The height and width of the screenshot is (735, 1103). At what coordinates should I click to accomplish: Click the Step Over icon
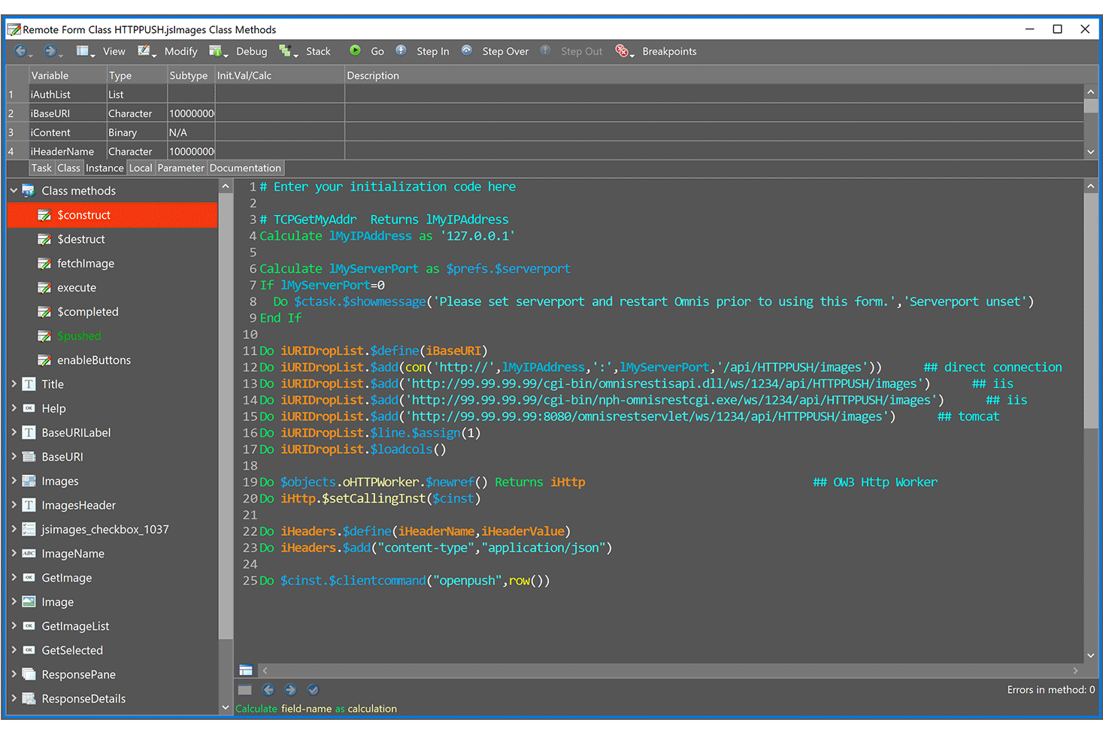tap(467, 51)
